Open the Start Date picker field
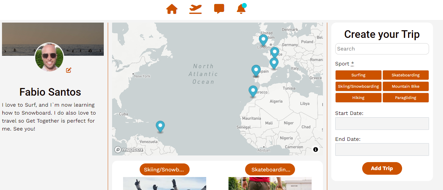Viewport: 443px width, 190px height. 382,124
